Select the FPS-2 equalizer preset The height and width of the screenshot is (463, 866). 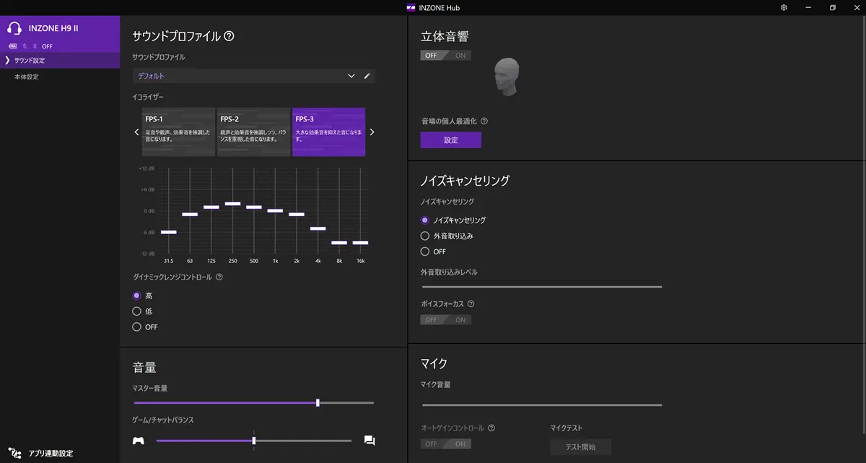pos(254,132)
